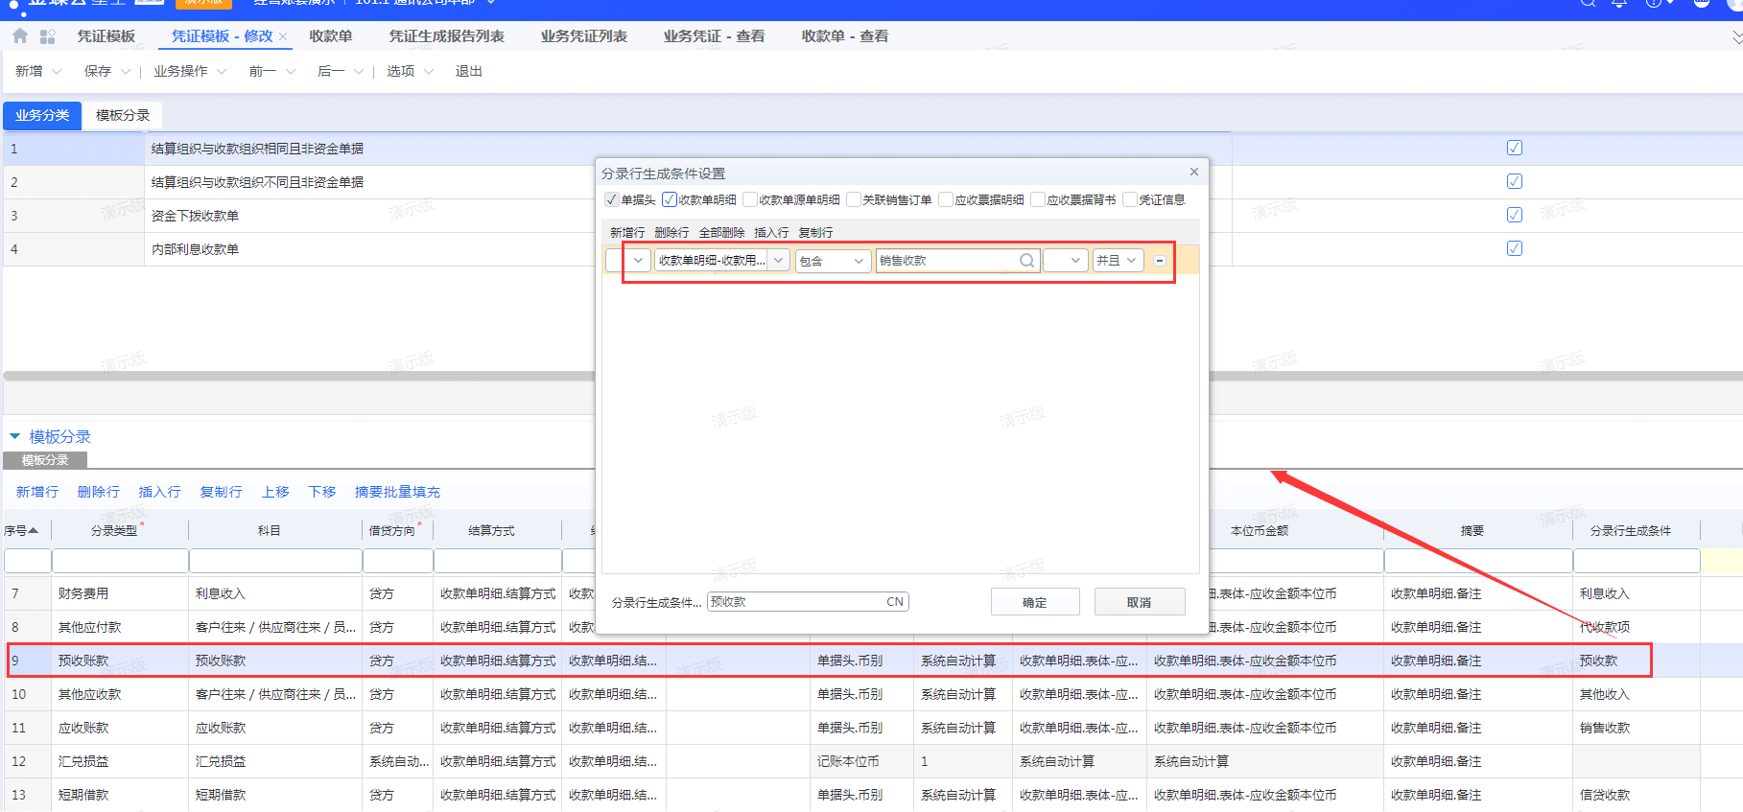Open the 新增 dropdown arrow
The height and width of the screenshot is (812, 1743).
tap(57, 72)
